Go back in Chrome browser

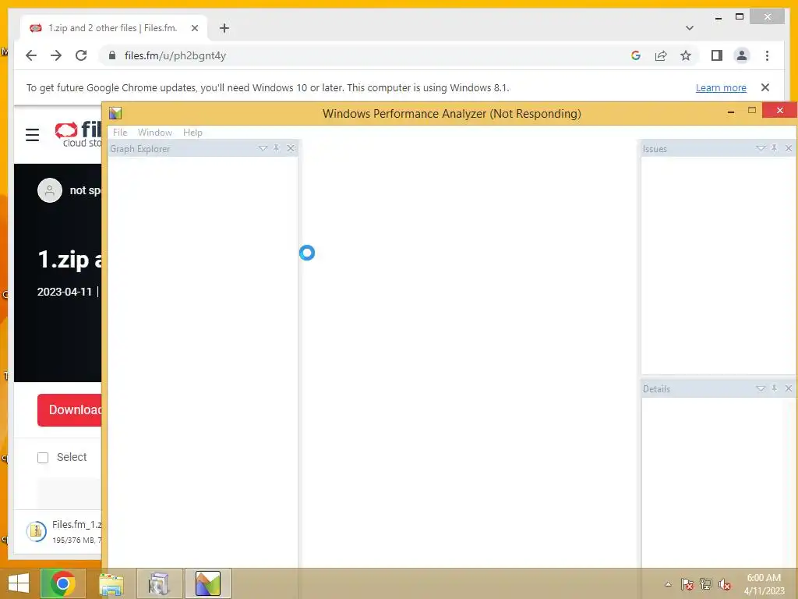31,55
